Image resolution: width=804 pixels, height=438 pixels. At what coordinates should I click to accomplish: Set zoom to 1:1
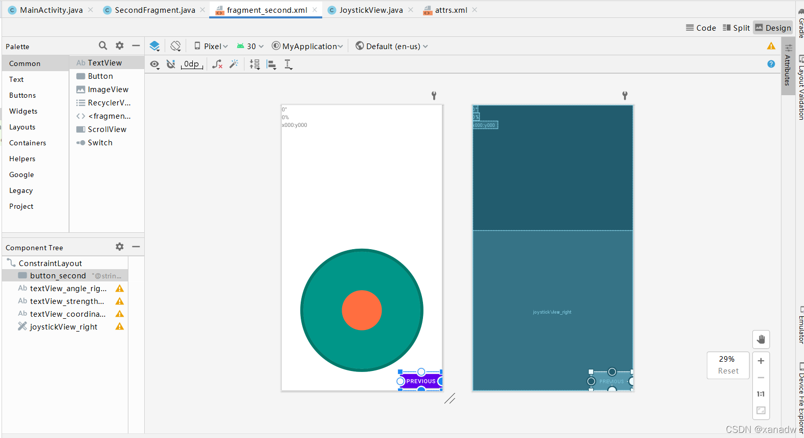coord(761,394)
